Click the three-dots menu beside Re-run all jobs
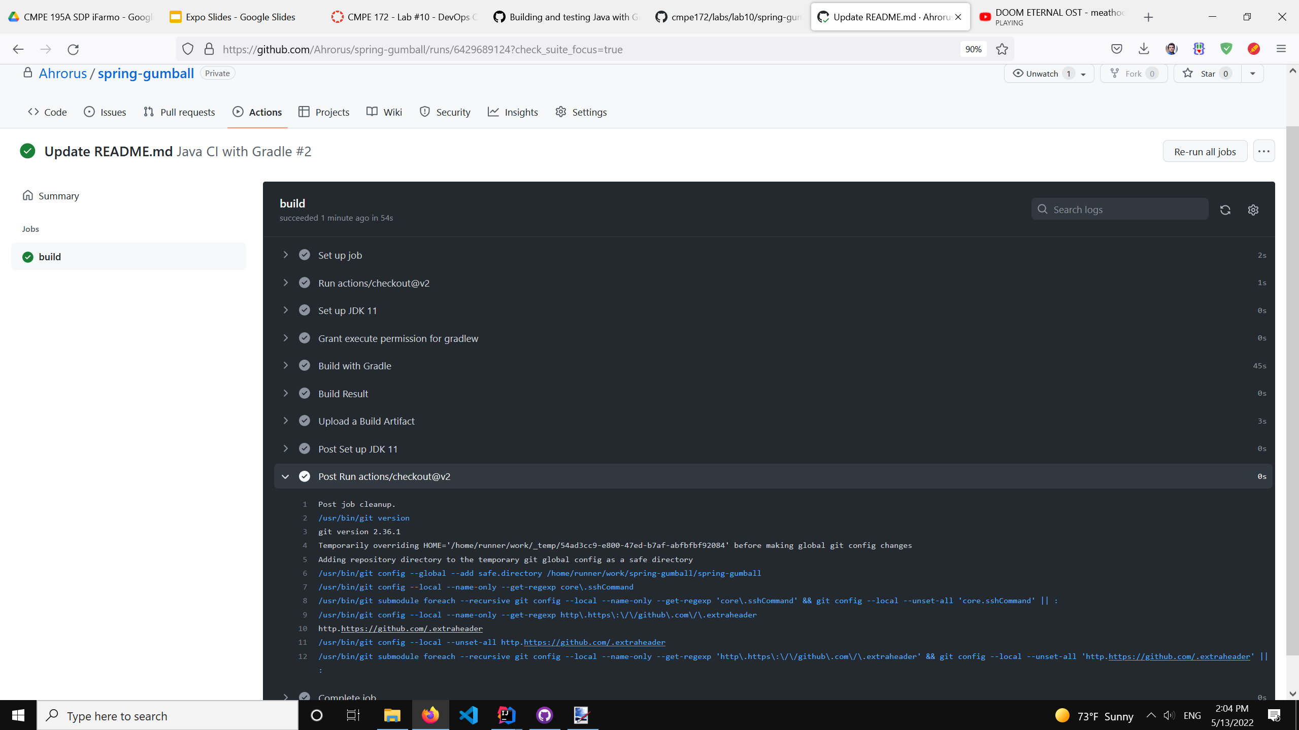The width and height of the screenshot is (1299, 730). (1263, 151)
